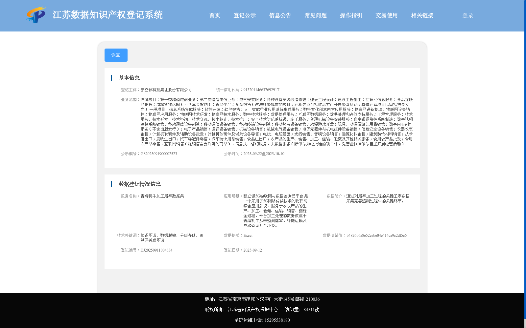Go to 常见问题 page
This screenshot has height=328, width=526.
click(316, 15)
